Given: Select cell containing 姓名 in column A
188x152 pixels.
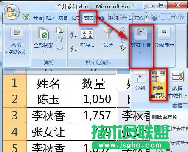Looking at the screenshot, I should click(48, 83).
